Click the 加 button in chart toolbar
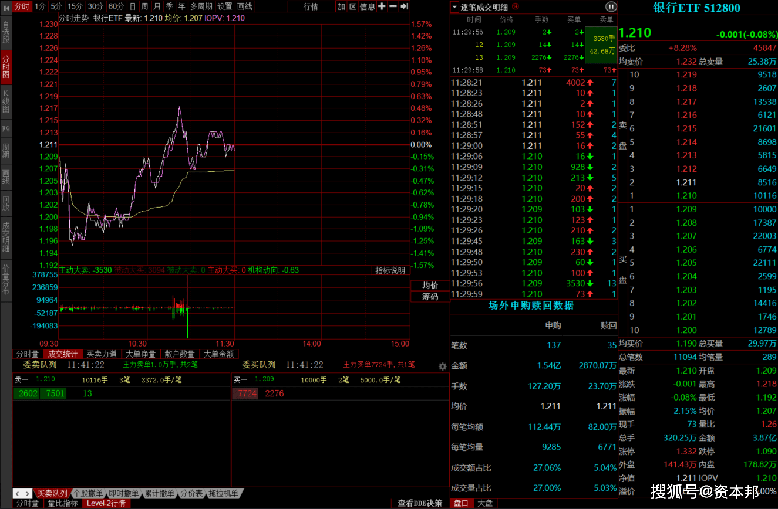Image resolution: width=778 pixels, height=509 pixels. 341,6
